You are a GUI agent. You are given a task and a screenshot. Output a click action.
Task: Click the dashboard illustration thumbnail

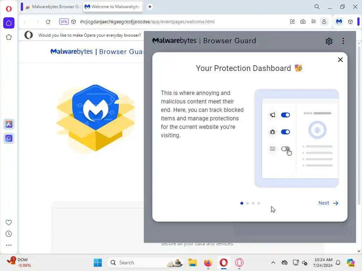tap(297, 138)
